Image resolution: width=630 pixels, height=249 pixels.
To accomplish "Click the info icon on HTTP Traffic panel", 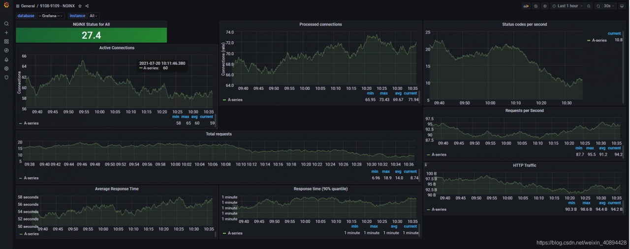I will 426,165.
